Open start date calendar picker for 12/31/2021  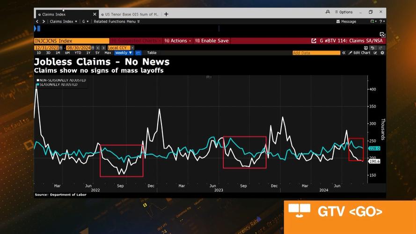point(61,48)
